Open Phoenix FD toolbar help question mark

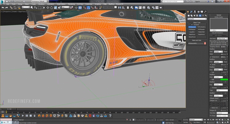(x=110, y=116)
